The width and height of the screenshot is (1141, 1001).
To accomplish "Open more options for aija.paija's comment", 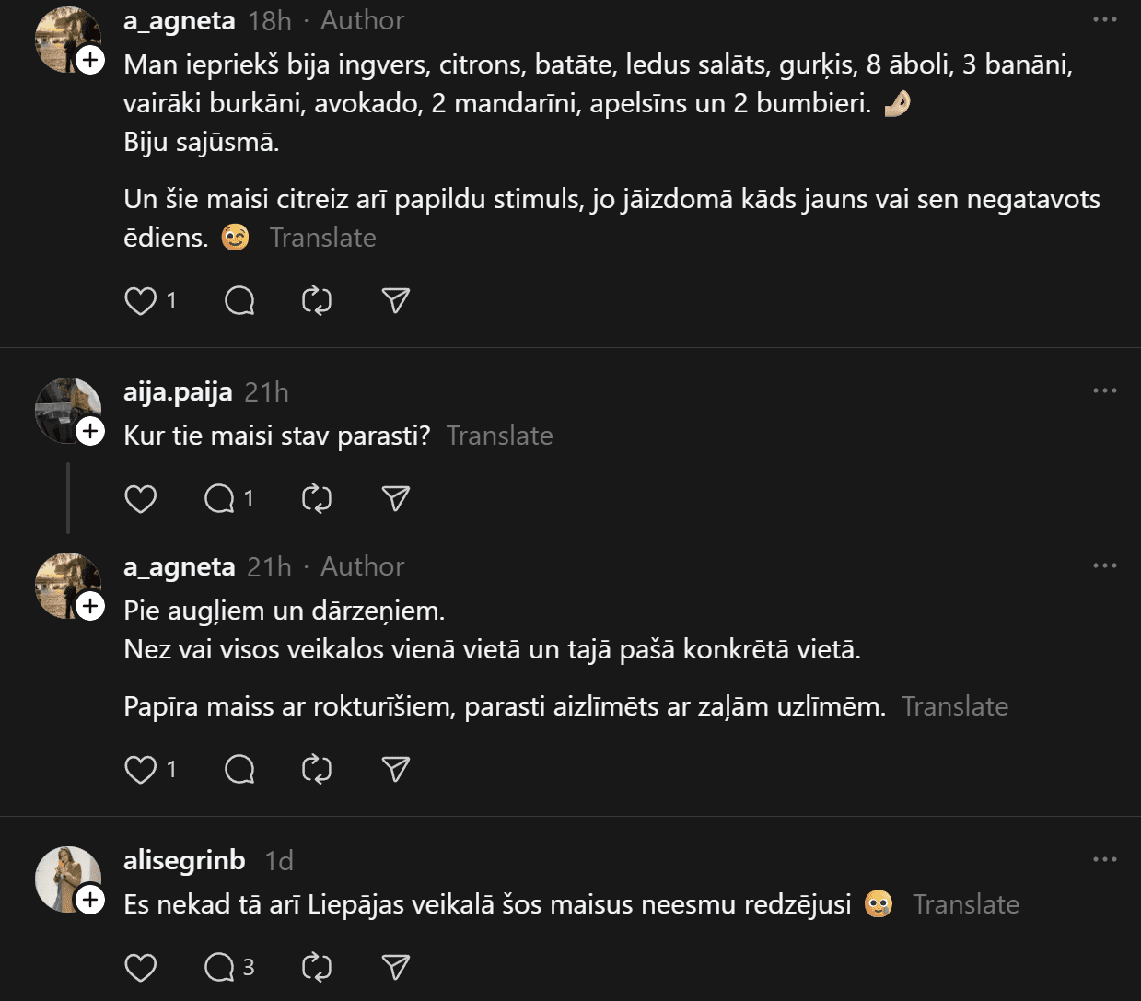I will point(1104,390).
